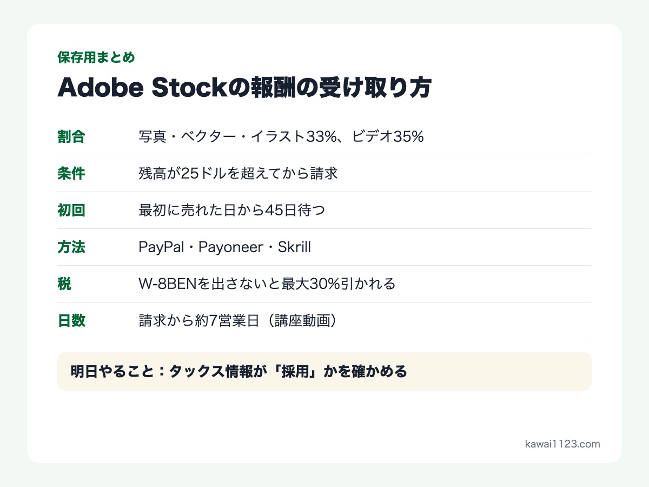The width and height of the screenshot is (649, 487).
Task: Select the 方法 row label
Action: pos(71,247)
